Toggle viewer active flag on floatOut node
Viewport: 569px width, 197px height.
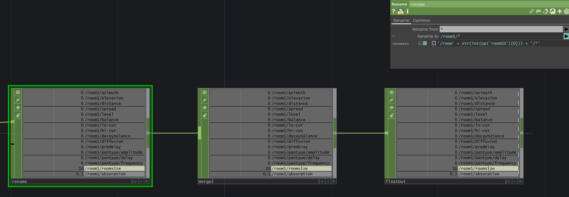coord(392,92)
